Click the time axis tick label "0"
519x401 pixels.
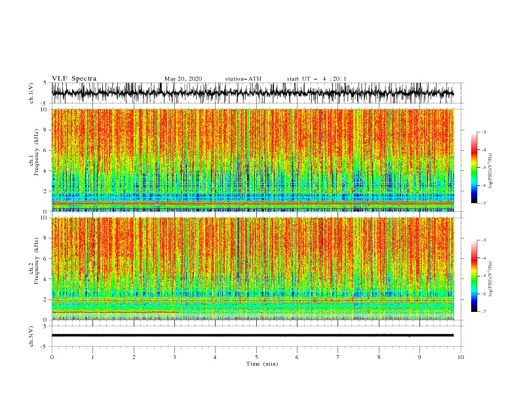pos(52,357)
